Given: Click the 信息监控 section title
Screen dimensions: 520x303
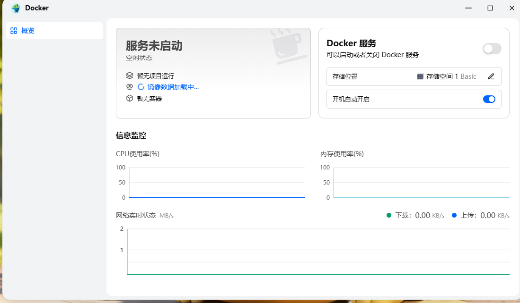Looking at the screenshot, I should 131,135.
